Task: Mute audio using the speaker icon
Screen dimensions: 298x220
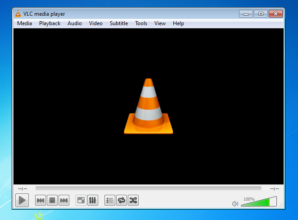Action: pyautogui.click(x=235, y=204)
